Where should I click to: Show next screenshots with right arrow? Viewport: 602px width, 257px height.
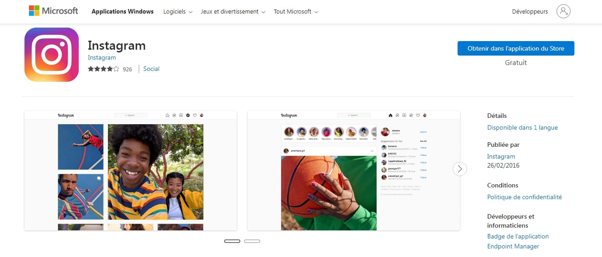pyautogui.click(x=460, y=169)
